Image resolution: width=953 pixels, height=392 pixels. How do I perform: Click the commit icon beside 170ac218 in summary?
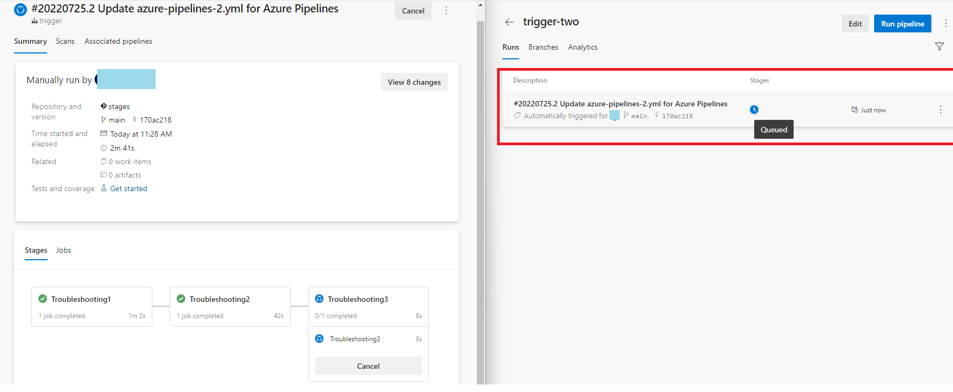click(x=135, y=120)
